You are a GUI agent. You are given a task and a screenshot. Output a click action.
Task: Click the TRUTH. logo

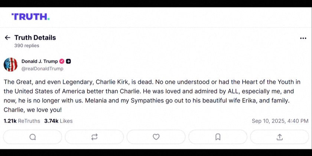[30, 17]
